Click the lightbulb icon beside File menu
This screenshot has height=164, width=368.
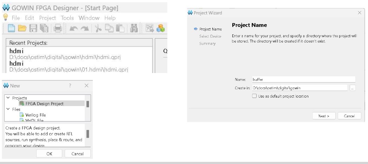(5, 17)
